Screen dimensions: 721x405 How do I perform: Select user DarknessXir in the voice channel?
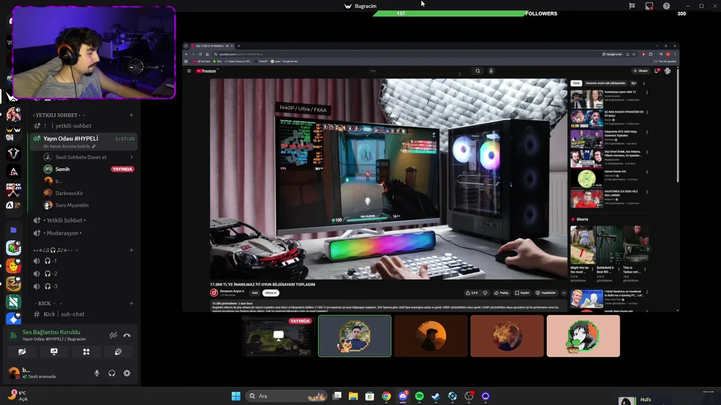coord(69,193)
